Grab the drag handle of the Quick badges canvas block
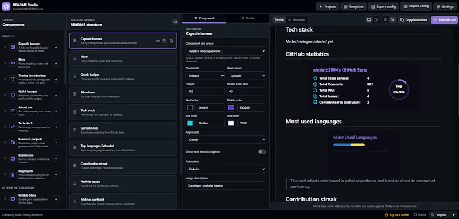This screenshot has height=219, width=459. point(75,76)
